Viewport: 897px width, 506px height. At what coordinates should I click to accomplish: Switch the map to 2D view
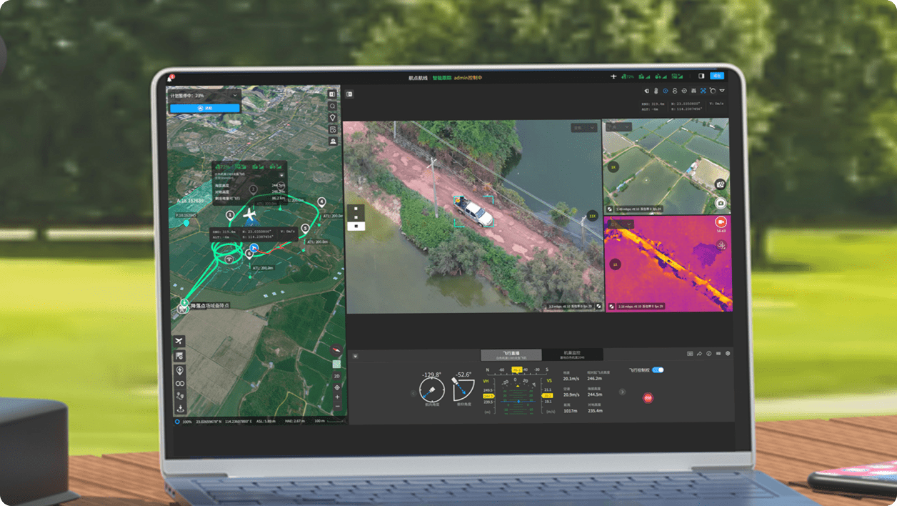[336, 376]
